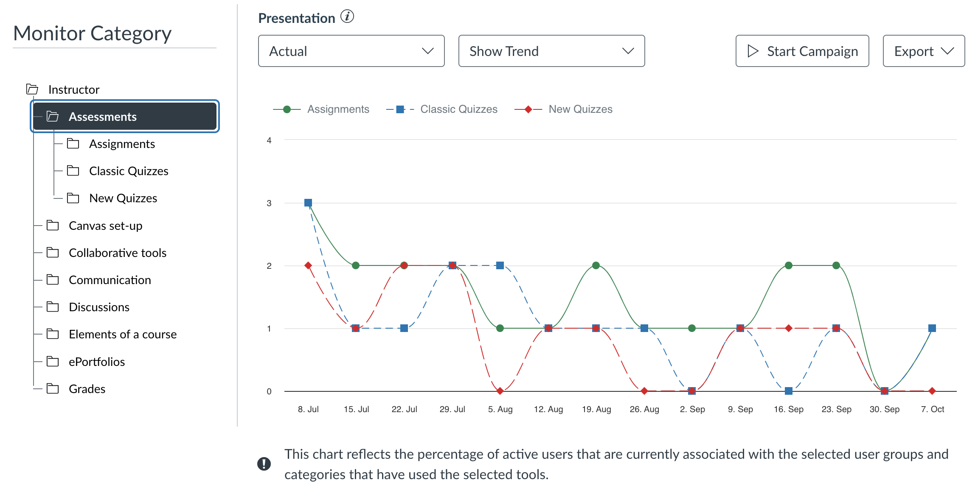Click the Assessments folder icon

click(53, 117)
